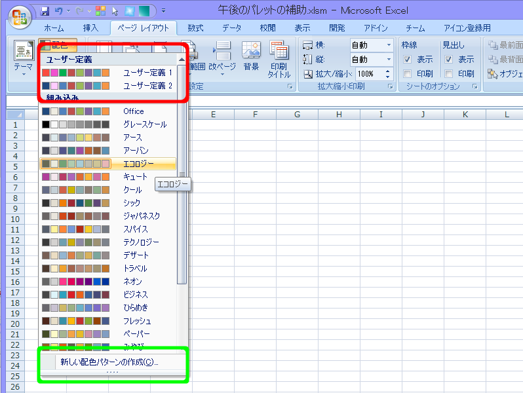
Task: Toggle 見出し 表示 checkbox
Action: tap(449, 60)
